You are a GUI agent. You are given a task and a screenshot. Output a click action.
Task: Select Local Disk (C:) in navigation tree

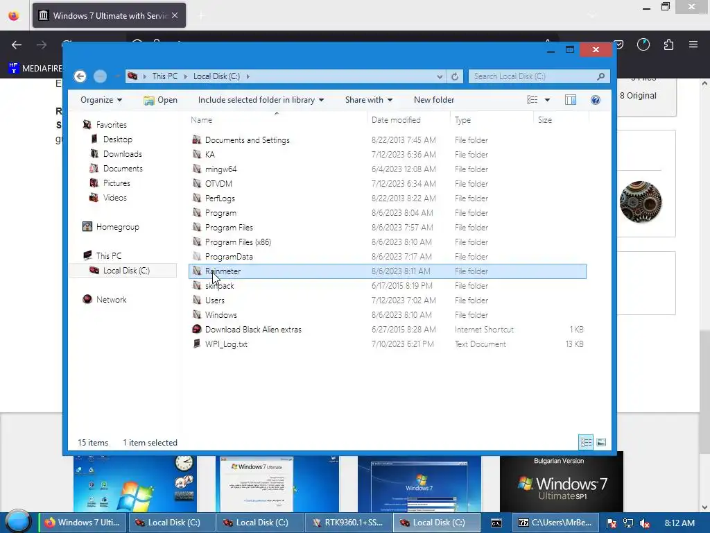tap(126, 270)
